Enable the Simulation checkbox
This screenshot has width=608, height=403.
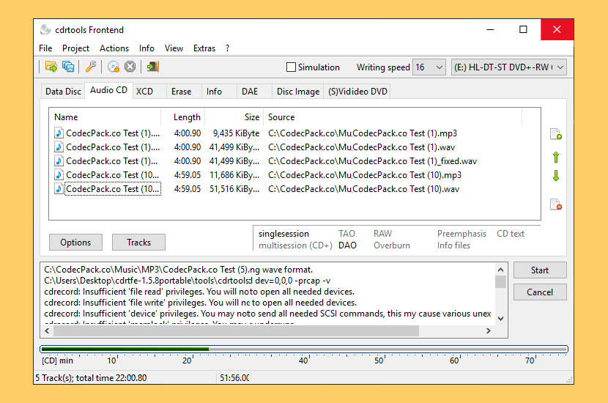[x=291, y=67]
